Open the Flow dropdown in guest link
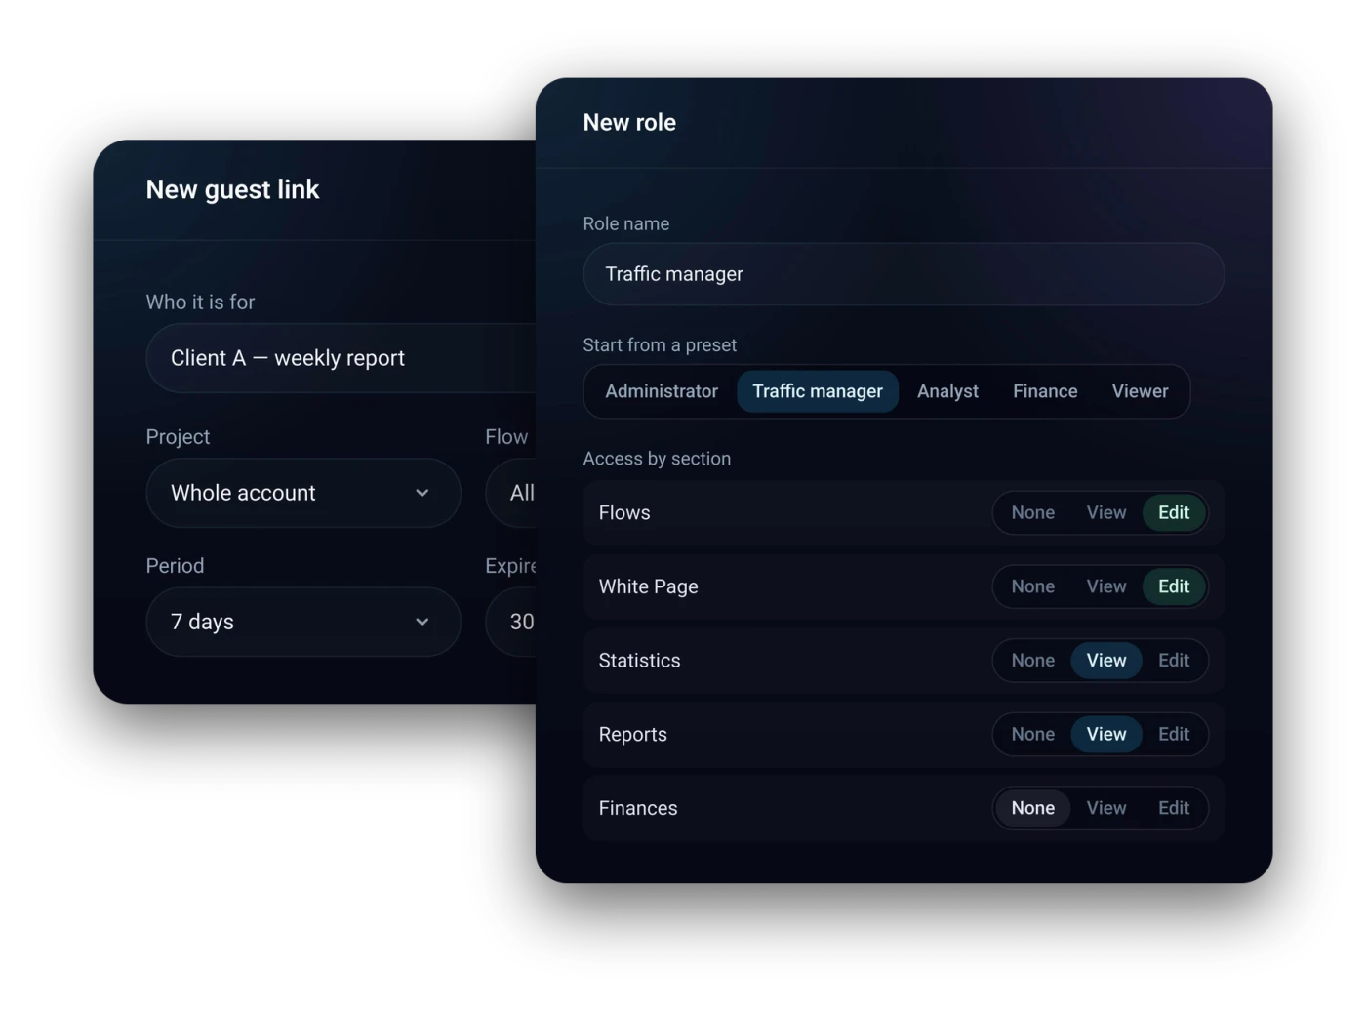 click(510, 493)
